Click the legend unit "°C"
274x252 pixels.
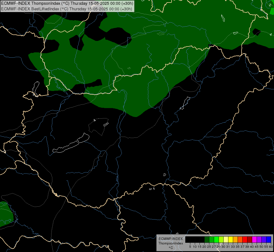171,248
